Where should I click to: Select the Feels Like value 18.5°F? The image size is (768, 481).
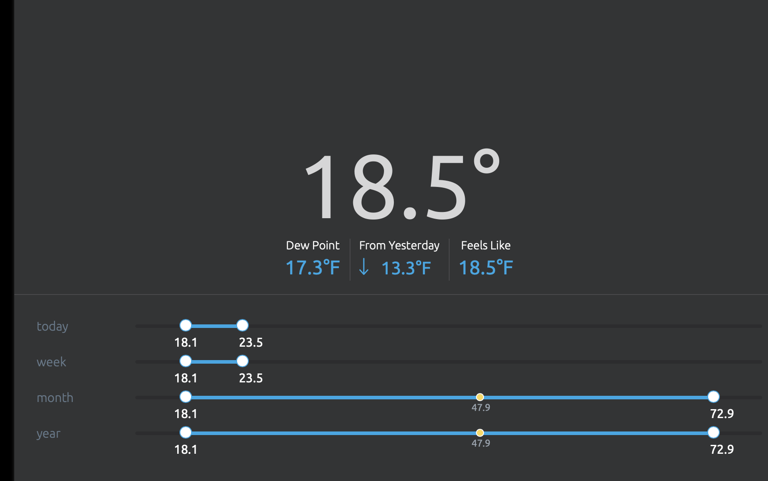coord(486,268)
